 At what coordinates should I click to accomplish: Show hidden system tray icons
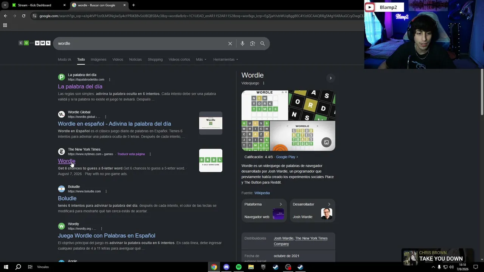coord(433,267)
